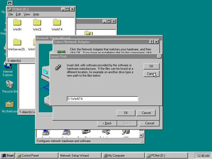
Task: Switch to Network Setup Wizard taskbar button
Action: coord(80,156)
